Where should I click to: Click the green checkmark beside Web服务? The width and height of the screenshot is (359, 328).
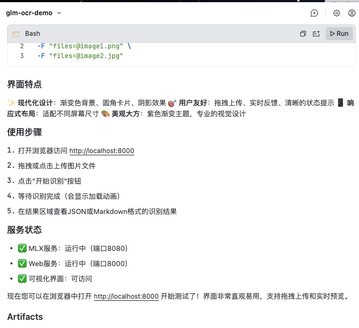click(x=22, y=264)
